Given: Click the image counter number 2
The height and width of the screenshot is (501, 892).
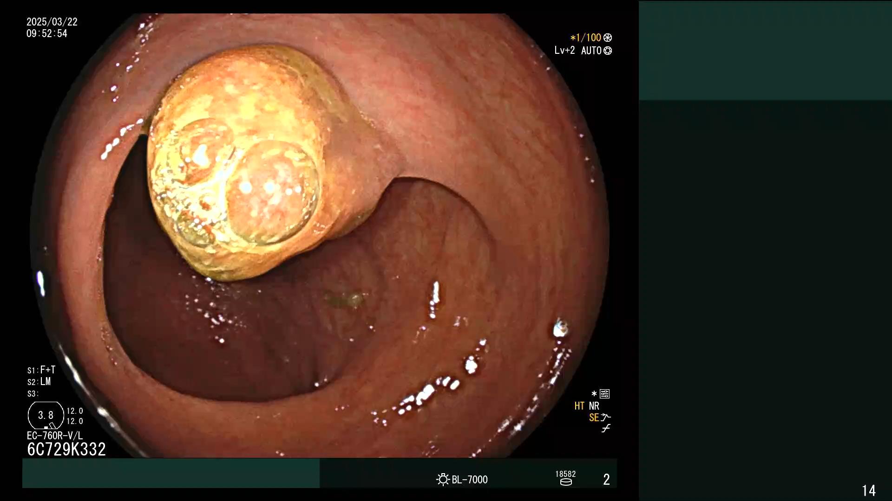Looking at the screenshot, I should [x=606, y=479].
